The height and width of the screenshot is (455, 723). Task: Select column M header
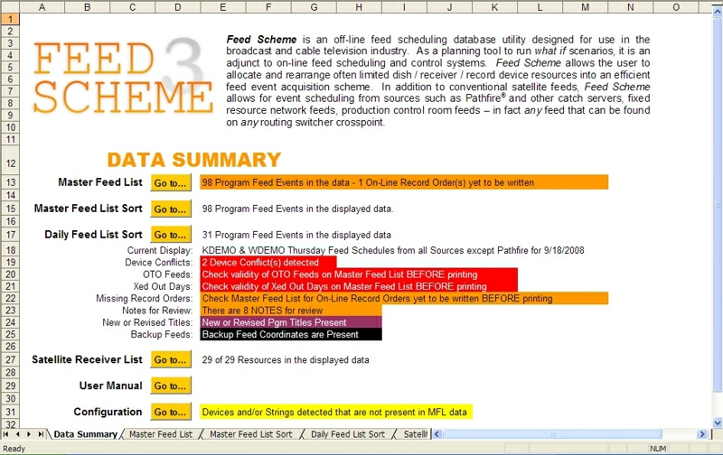(x=585, y=7)
